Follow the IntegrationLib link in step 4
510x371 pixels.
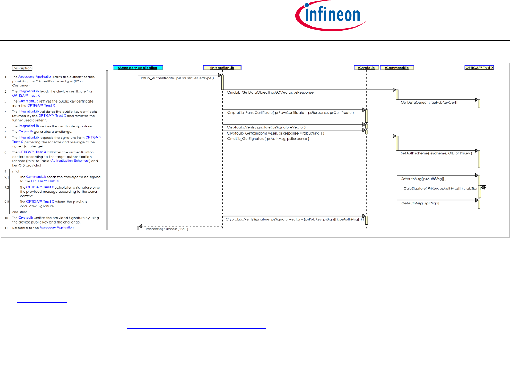coord(29,112)
